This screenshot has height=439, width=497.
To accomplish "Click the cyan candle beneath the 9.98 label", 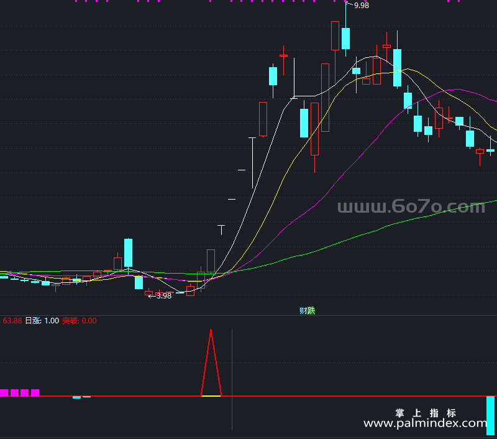I will [x=346, y=39].
